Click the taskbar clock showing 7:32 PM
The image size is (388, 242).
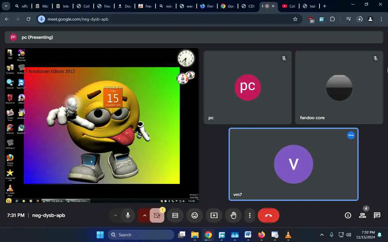pyautogui.click(x=365, y=235)
